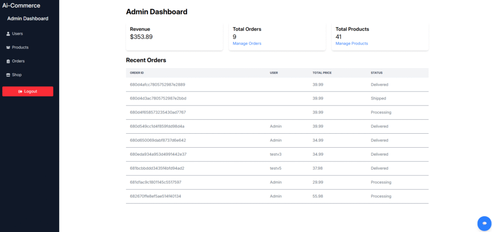The width and height of the screenshot is (492, 232).
Task: Click user testv5 in orders table
Action: tap(275, 168)
